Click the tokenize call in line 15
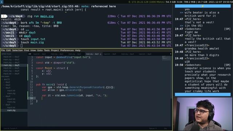Screen dimensions: 233x131 pyautogui.click(x=72, y=95)
